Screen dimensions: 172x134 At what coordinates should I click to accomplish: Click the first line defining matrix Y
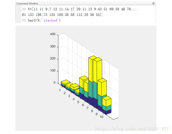(x=80, y=9)
